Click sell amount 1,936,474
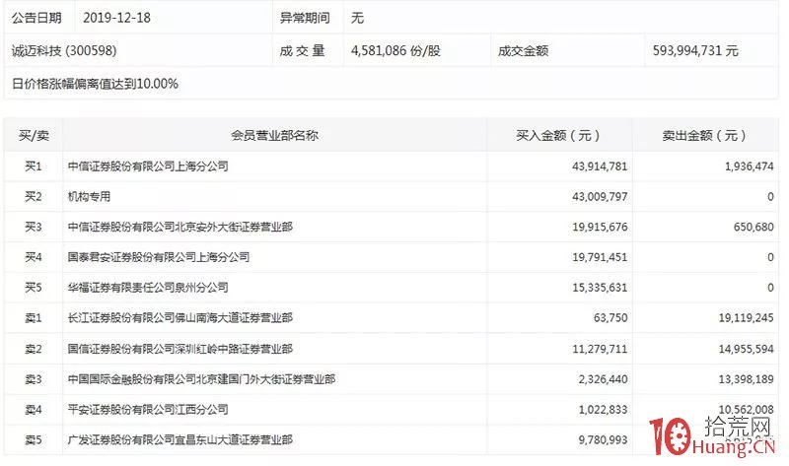 tap(750, 166)
